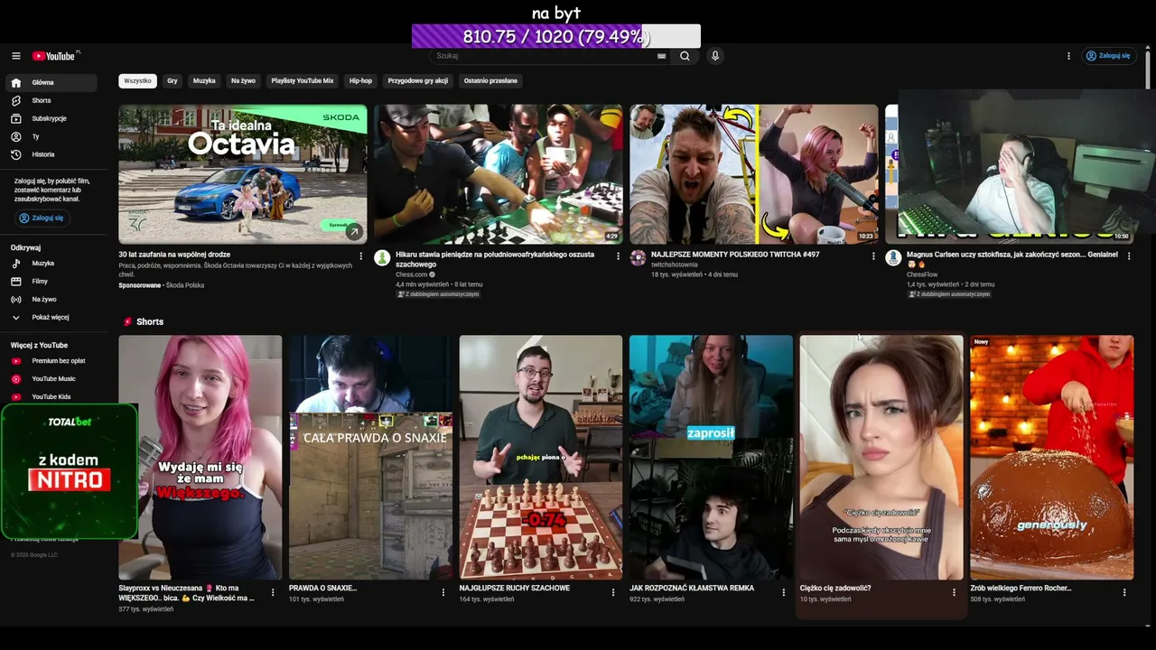Play the Hikaru chess hustler video thumbnail

coord(499,174)
